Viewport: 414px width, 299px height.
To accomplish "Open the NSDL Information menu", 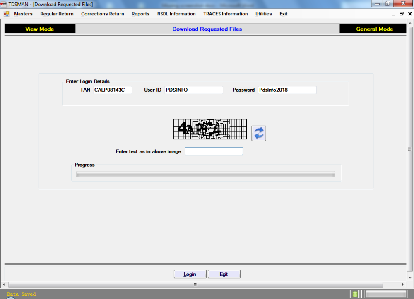I will (x=176, y=14).
